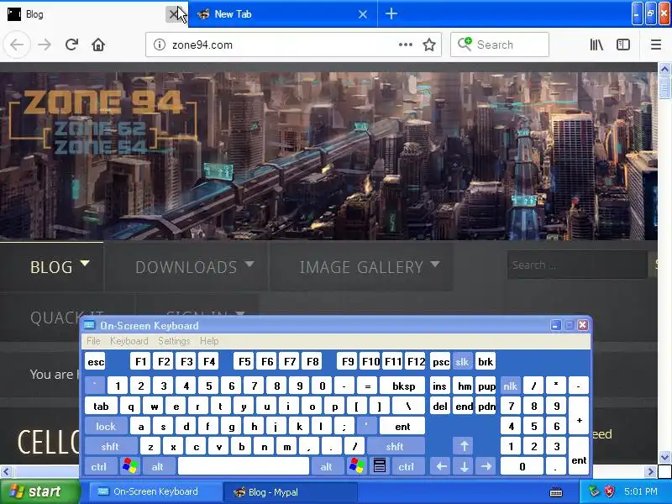
Task: Click the page scrollbar down arrow
Action: (664, 457)
